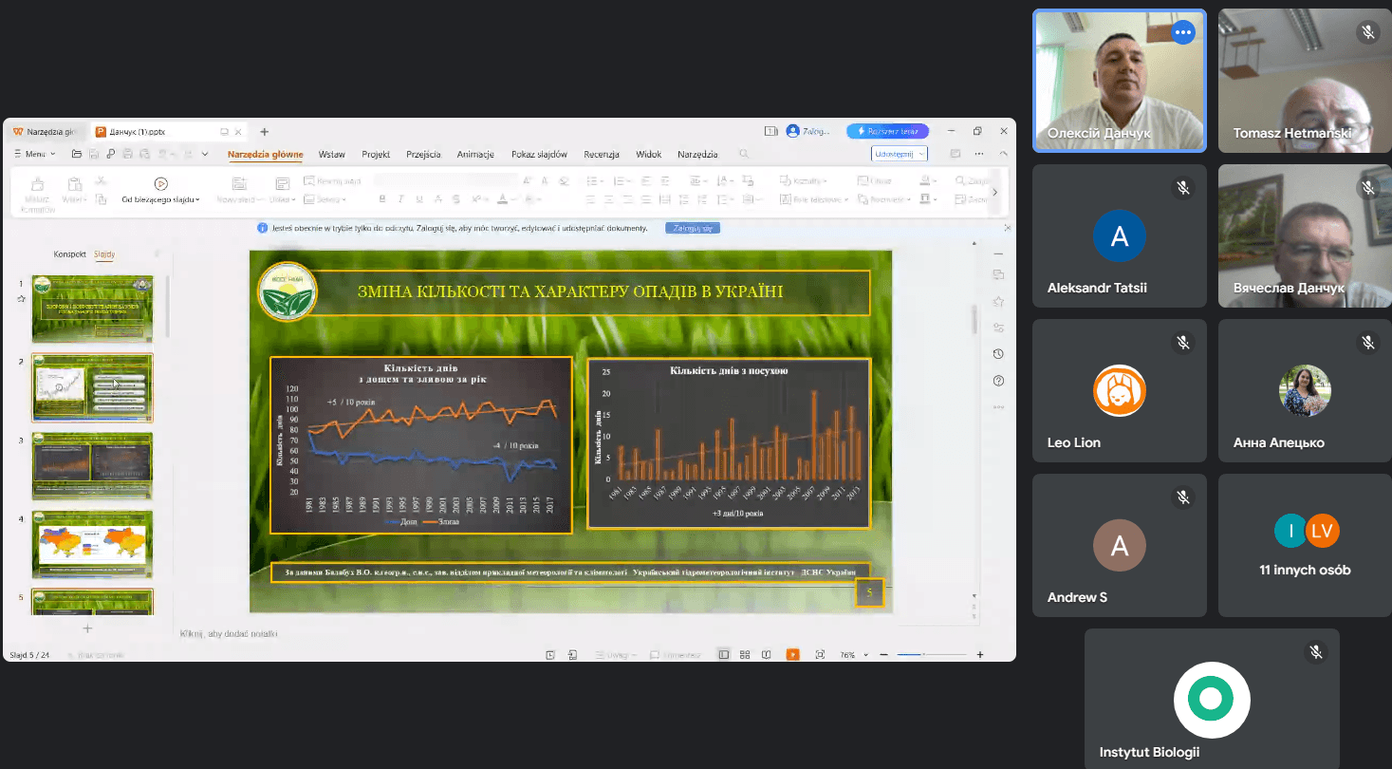This screenshot has height=769, width=1392.
Task: Click the account avatar next to Zalog...
Action: [792, 131]
